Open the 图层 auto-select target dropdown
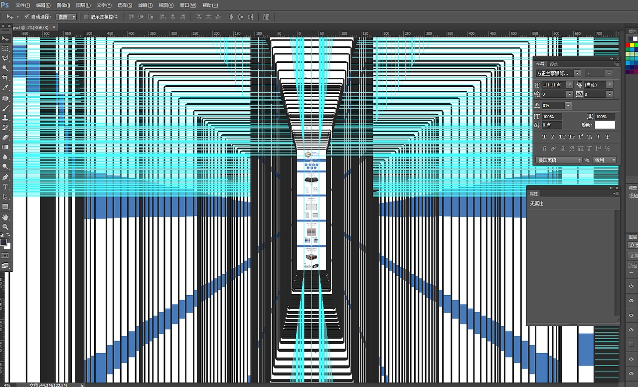638x387 pixels. click(67, 17)
